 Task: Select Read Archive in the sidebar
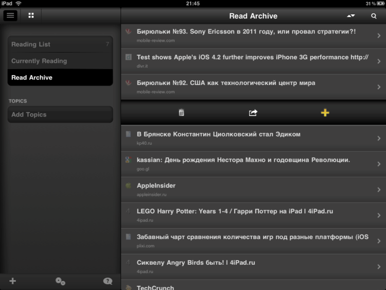[60, 77]
